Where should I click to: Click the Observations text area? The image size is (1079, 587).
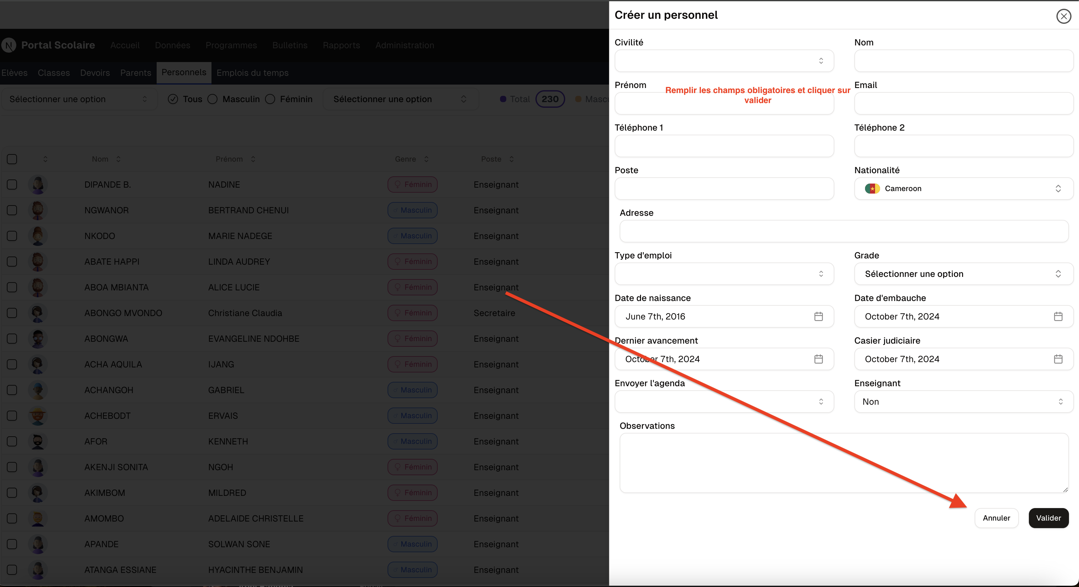844,463
